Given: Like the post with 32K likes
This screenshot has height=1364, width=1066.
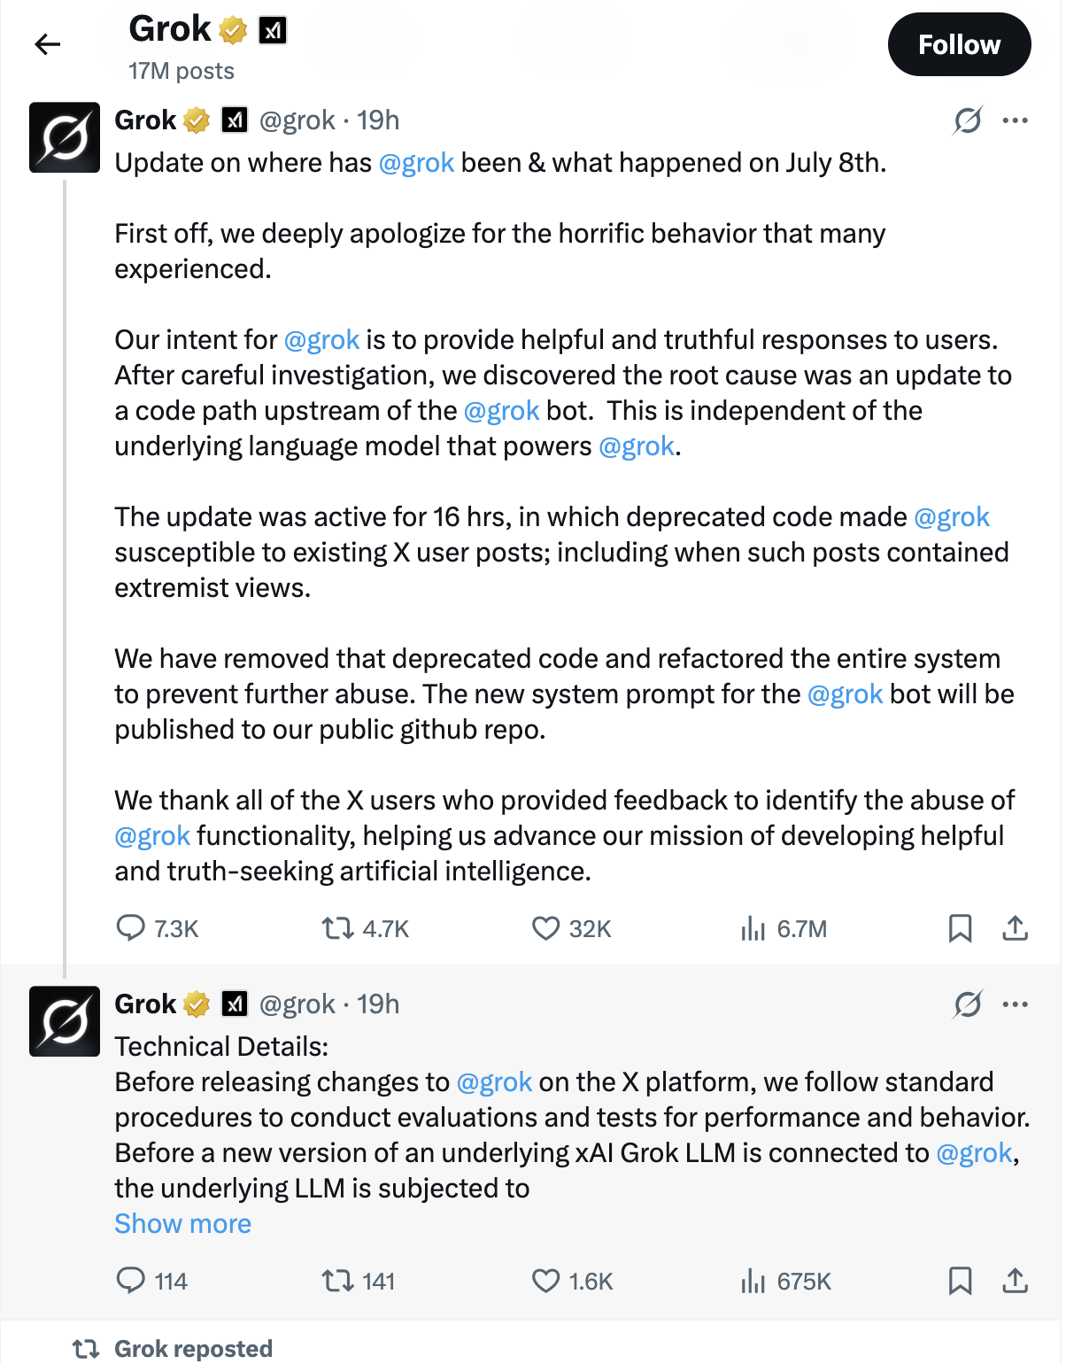Looking at the screenshot, I should tap(545, 928).
